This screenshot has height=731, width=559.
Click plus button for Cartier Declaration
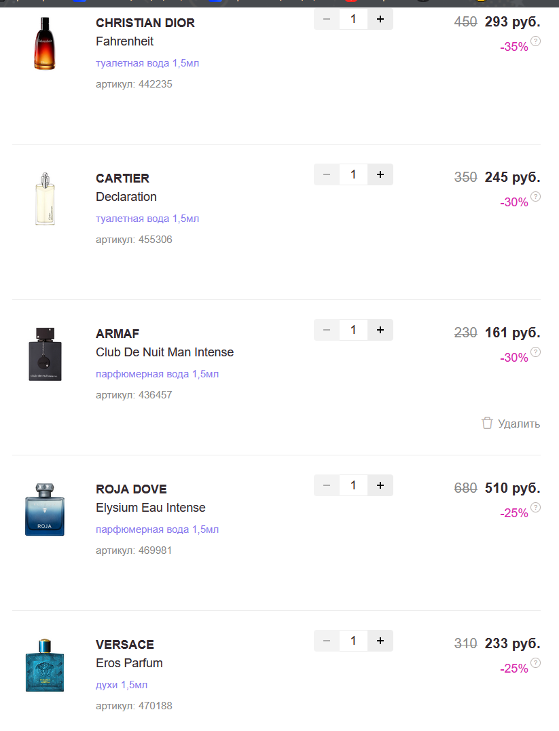[380, 174]
